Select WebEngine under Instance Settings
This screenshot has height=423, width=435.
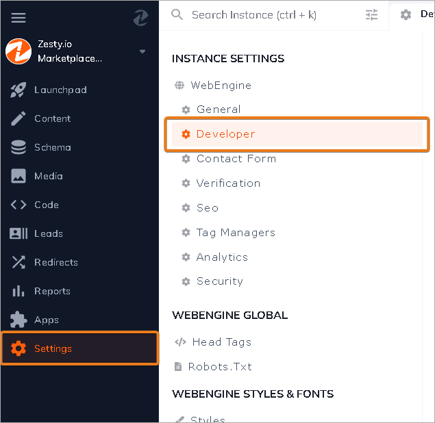[x=221, y=86]
